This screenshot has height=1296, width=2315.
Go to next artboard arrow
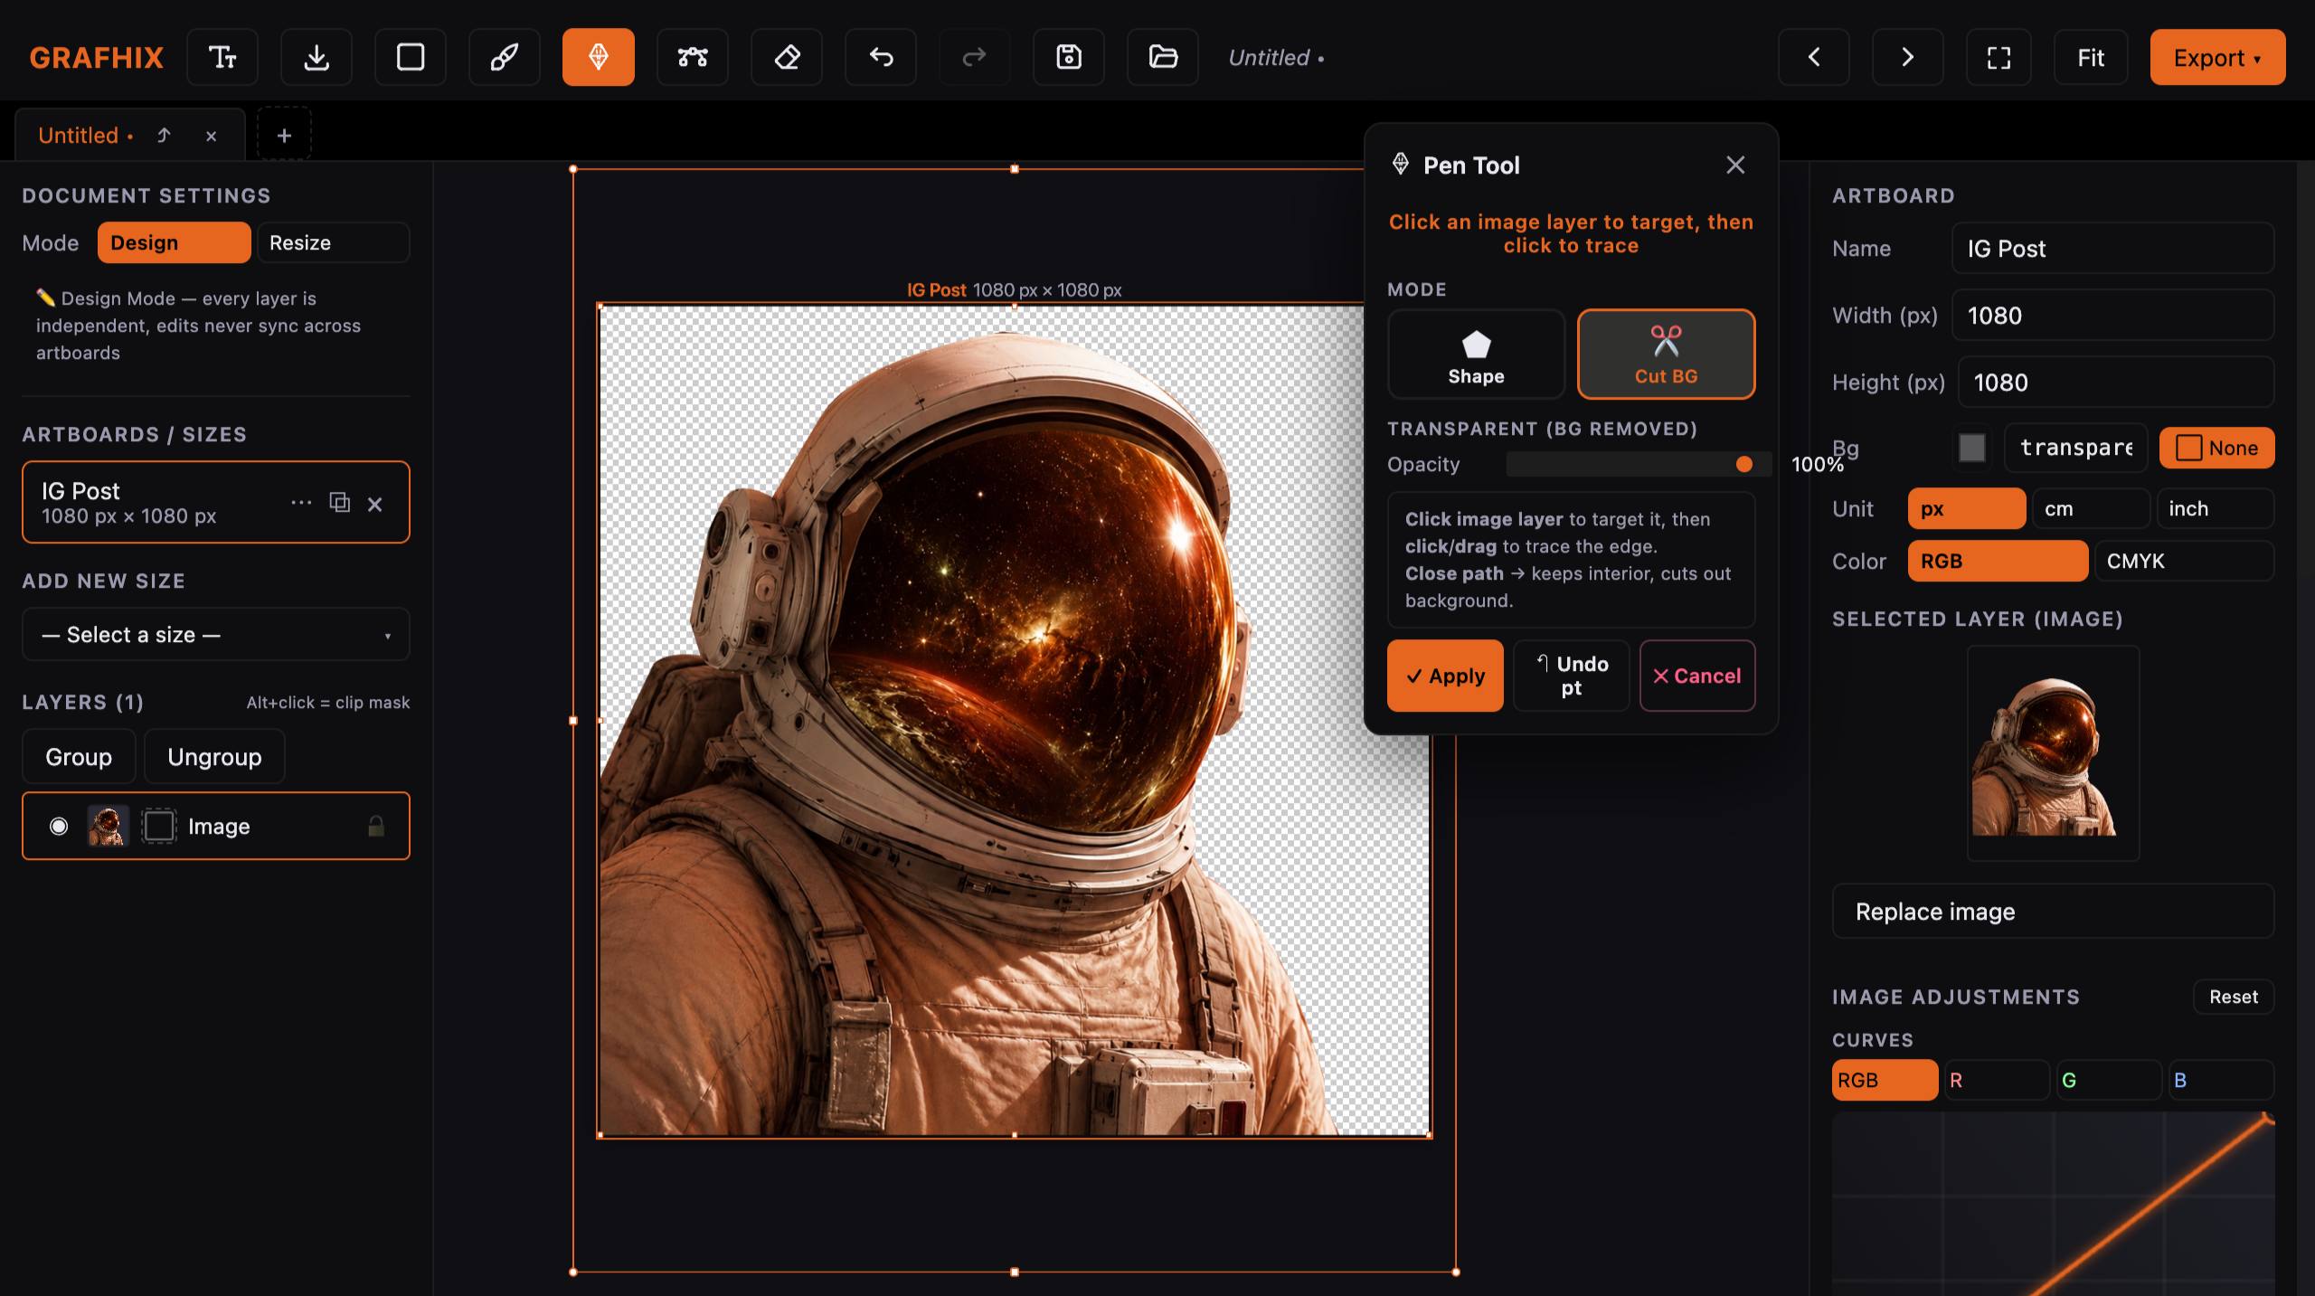coord(1908,57)
